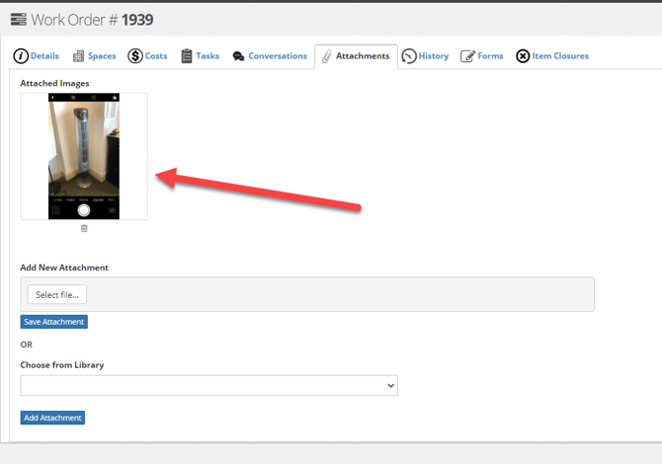Click the Select file button
Image resolution: width=662 pixels, height=464 pixels.
tap(57, 294)
